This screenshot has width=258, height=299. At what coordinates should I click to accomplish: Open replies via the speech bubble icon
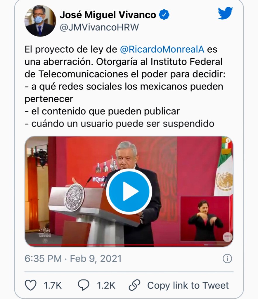[x=84, y=285]
